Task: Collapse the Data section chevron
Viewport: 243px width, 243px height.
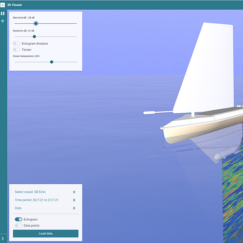Action: (x=74, y=208)
